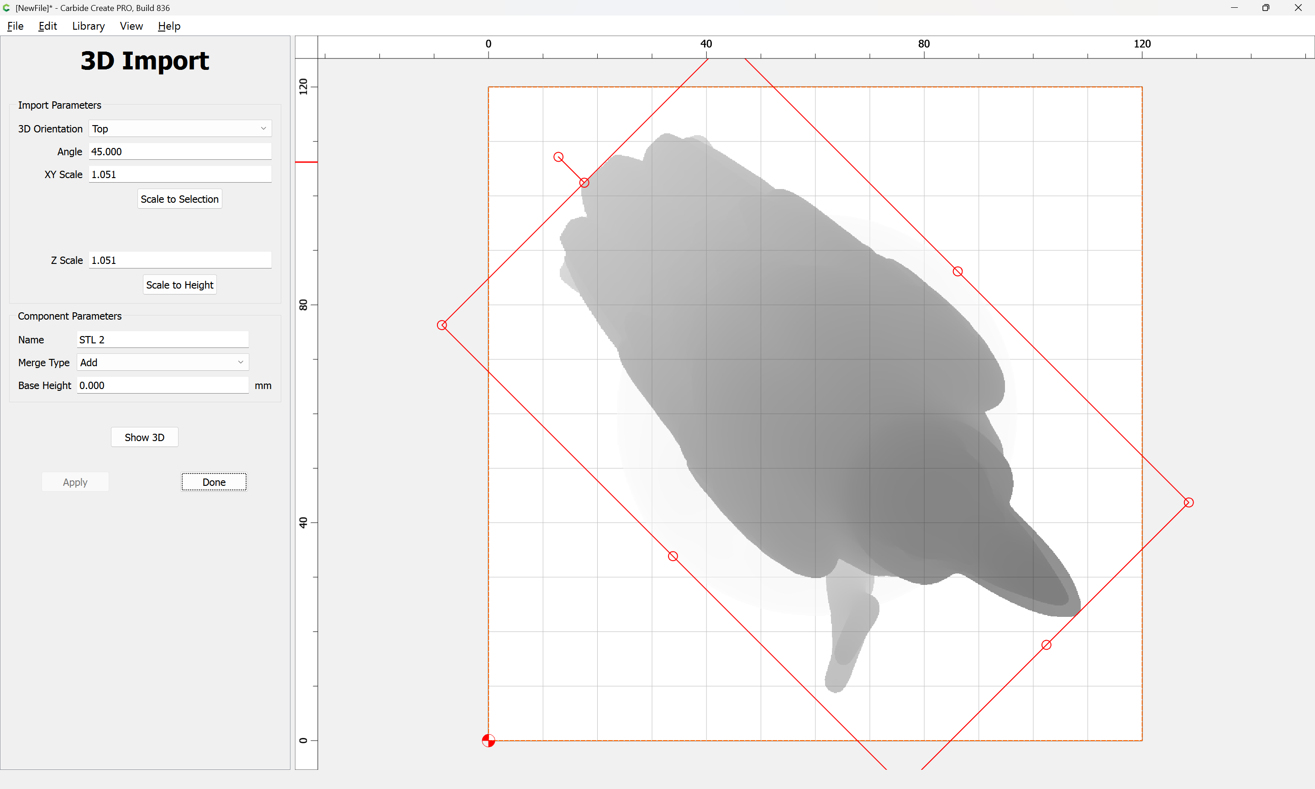The width and height of the screenshot is (1315, 789).
Task: Click the upper-right edge midpoint handle
Action: point(957,272)
